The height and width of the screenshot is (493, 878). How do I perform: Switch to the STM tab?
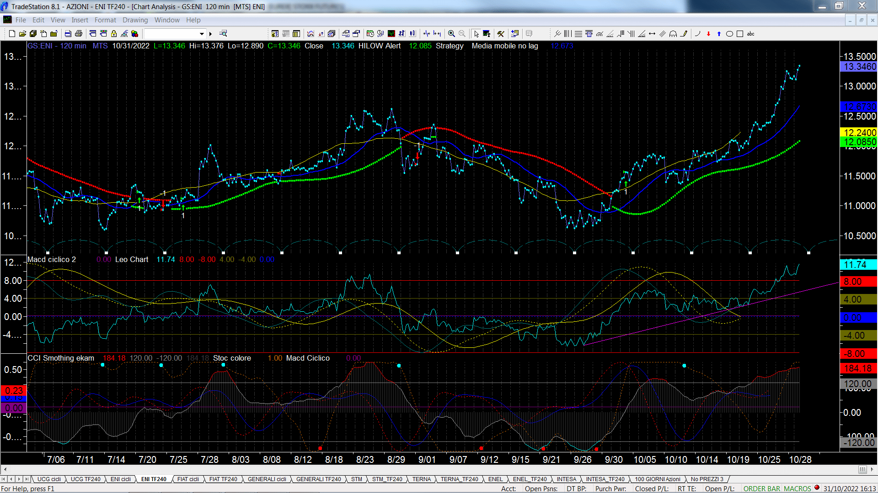coord(357,479)
